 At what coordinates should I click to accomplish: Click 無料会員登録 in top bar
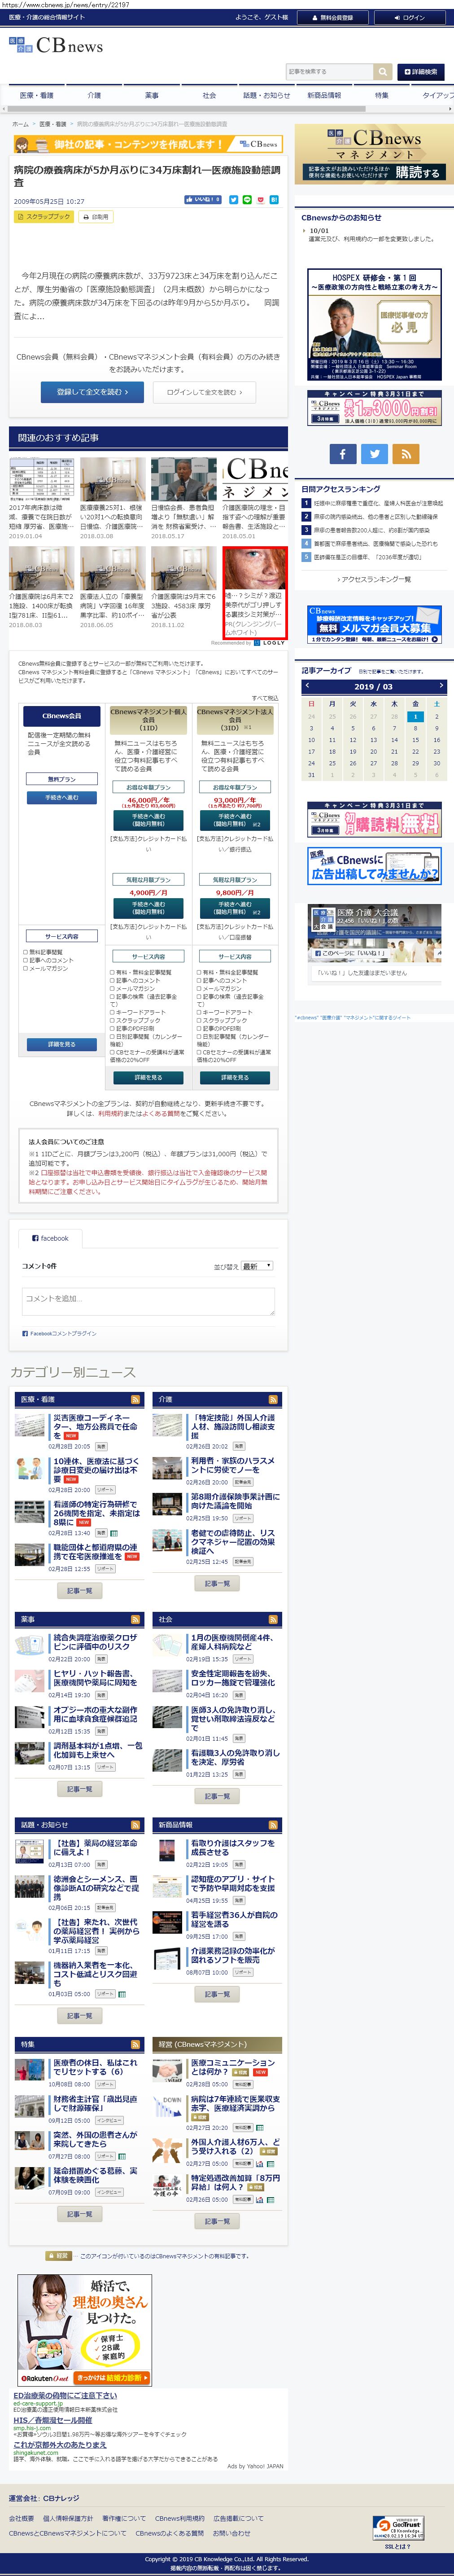click(x=333, y=17)
